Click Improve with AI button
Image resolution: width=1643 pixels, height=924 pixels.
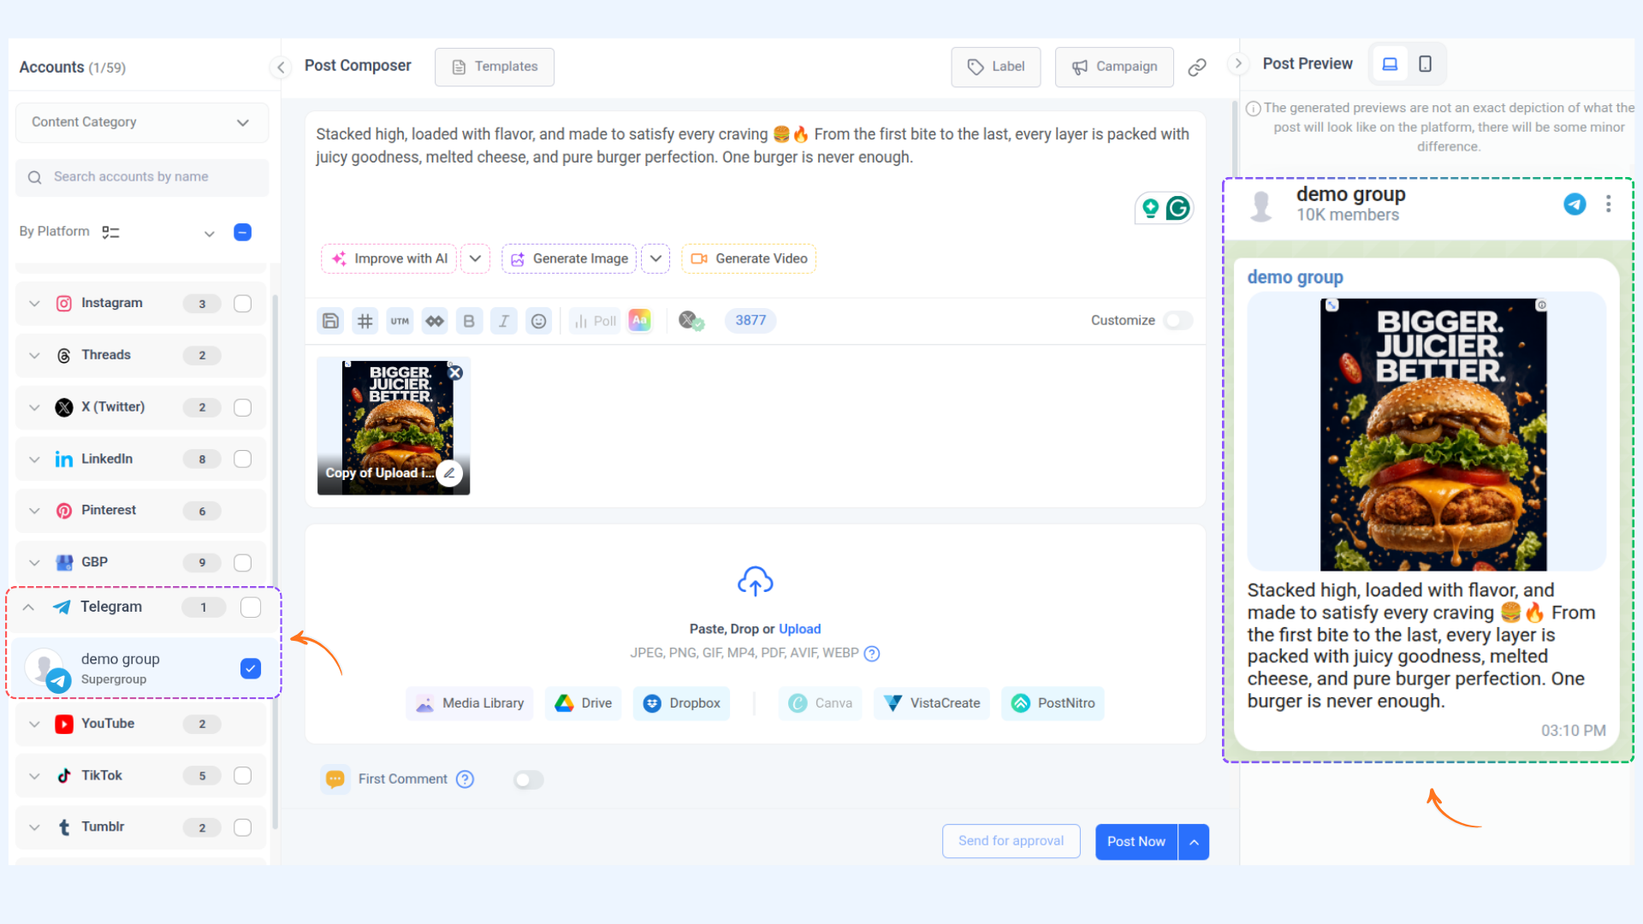point(389,259)
